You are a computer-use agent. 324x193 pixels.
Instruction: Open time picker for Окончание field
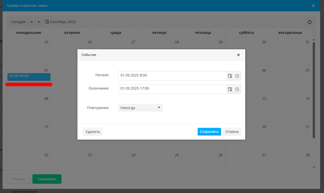pos(237,89)
